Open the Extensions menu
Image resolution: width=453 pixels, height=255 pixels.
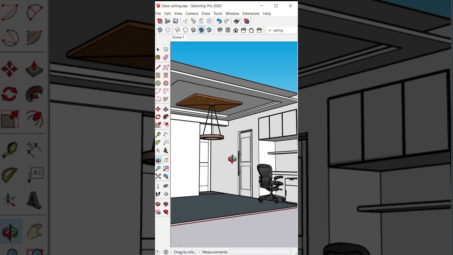(251, 13)
